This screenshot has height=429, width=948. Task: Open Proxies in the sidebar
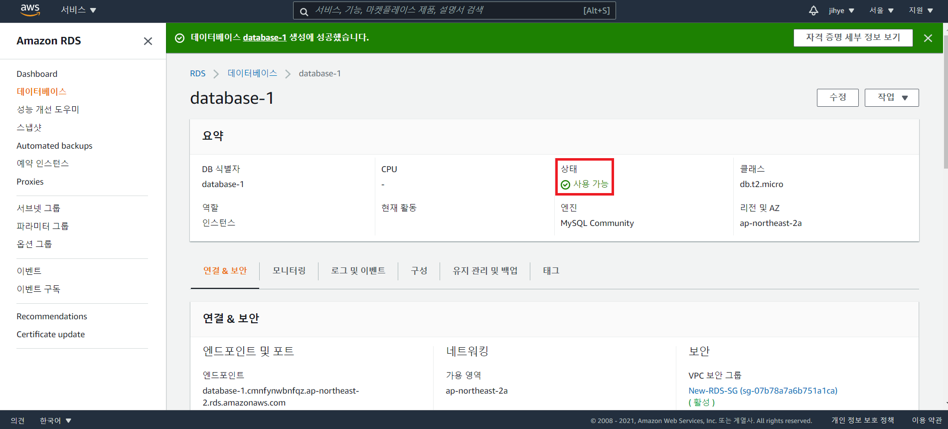pos(30,182)
